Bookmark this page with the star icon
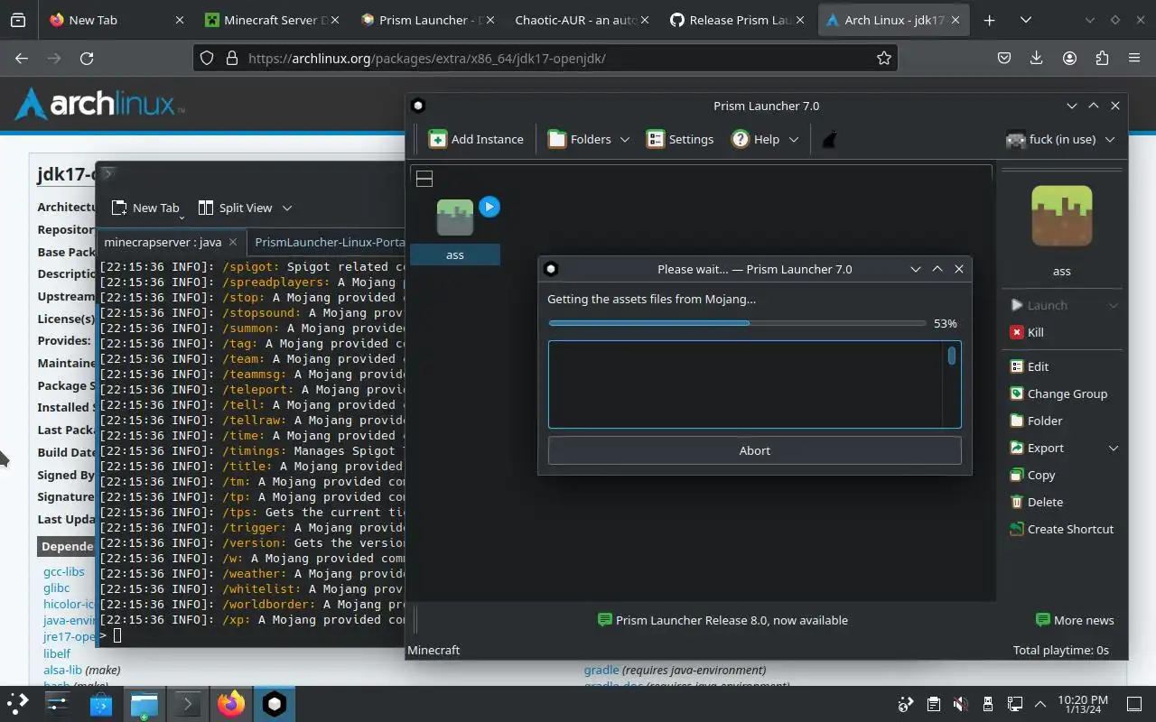The image size is (1156, 722). click(884, 58)
